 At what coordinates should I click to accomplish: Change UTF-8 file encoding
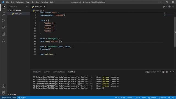coord(138,98)
